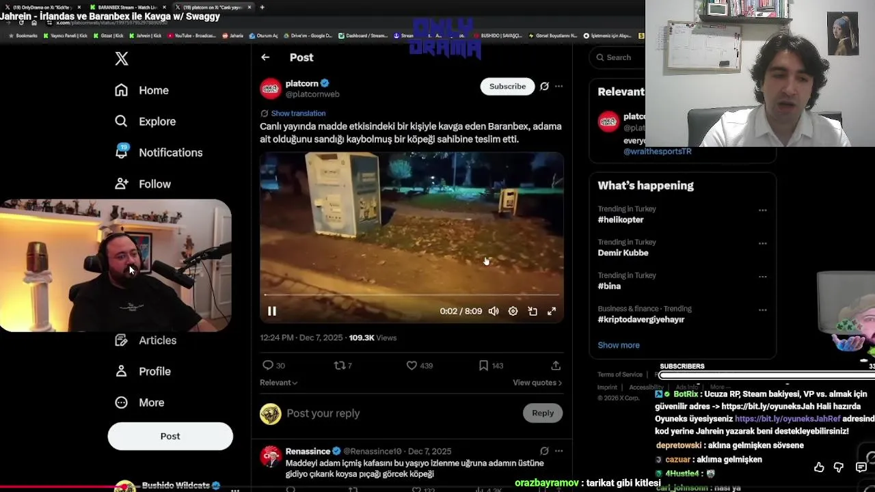Open the options menu beside #kriptodavergiyehayır

pos(762,310)
